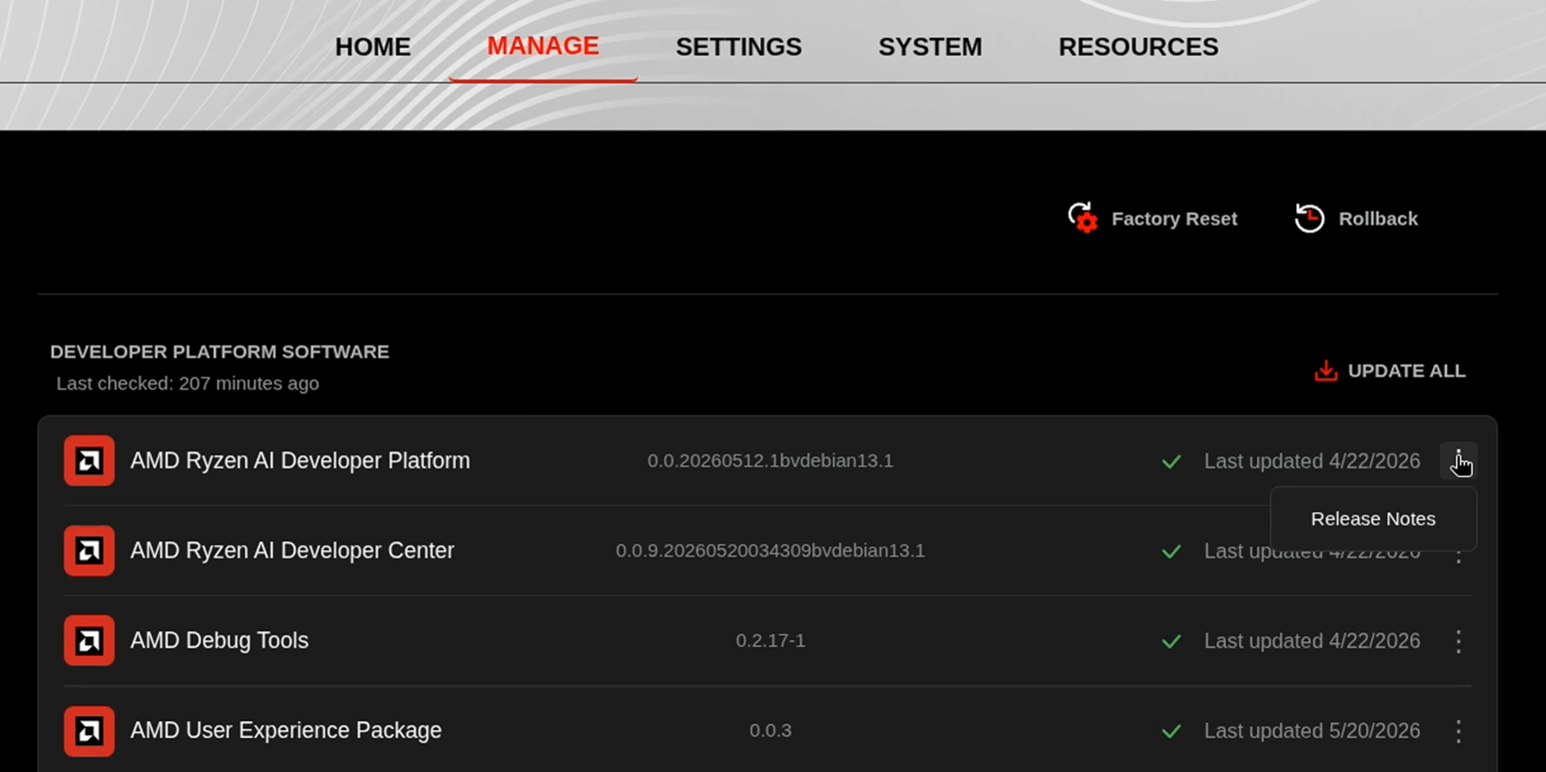Select the MANAGE tab
Screen dimensions: 1546x772
tap(543, 46)
